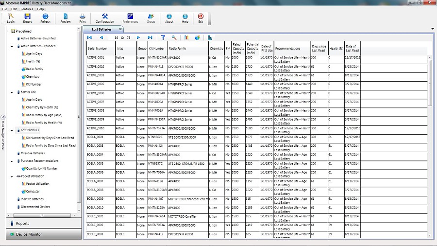Open the About icon
437x246 pixels.
pos(169,18)
